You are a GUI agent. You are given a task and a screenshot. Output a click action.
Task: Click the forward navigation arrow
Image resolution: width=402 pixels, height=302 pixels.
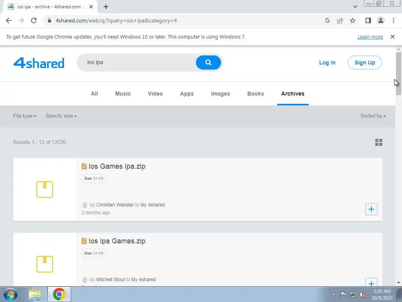pyautogui.click(x=21, y=20)
